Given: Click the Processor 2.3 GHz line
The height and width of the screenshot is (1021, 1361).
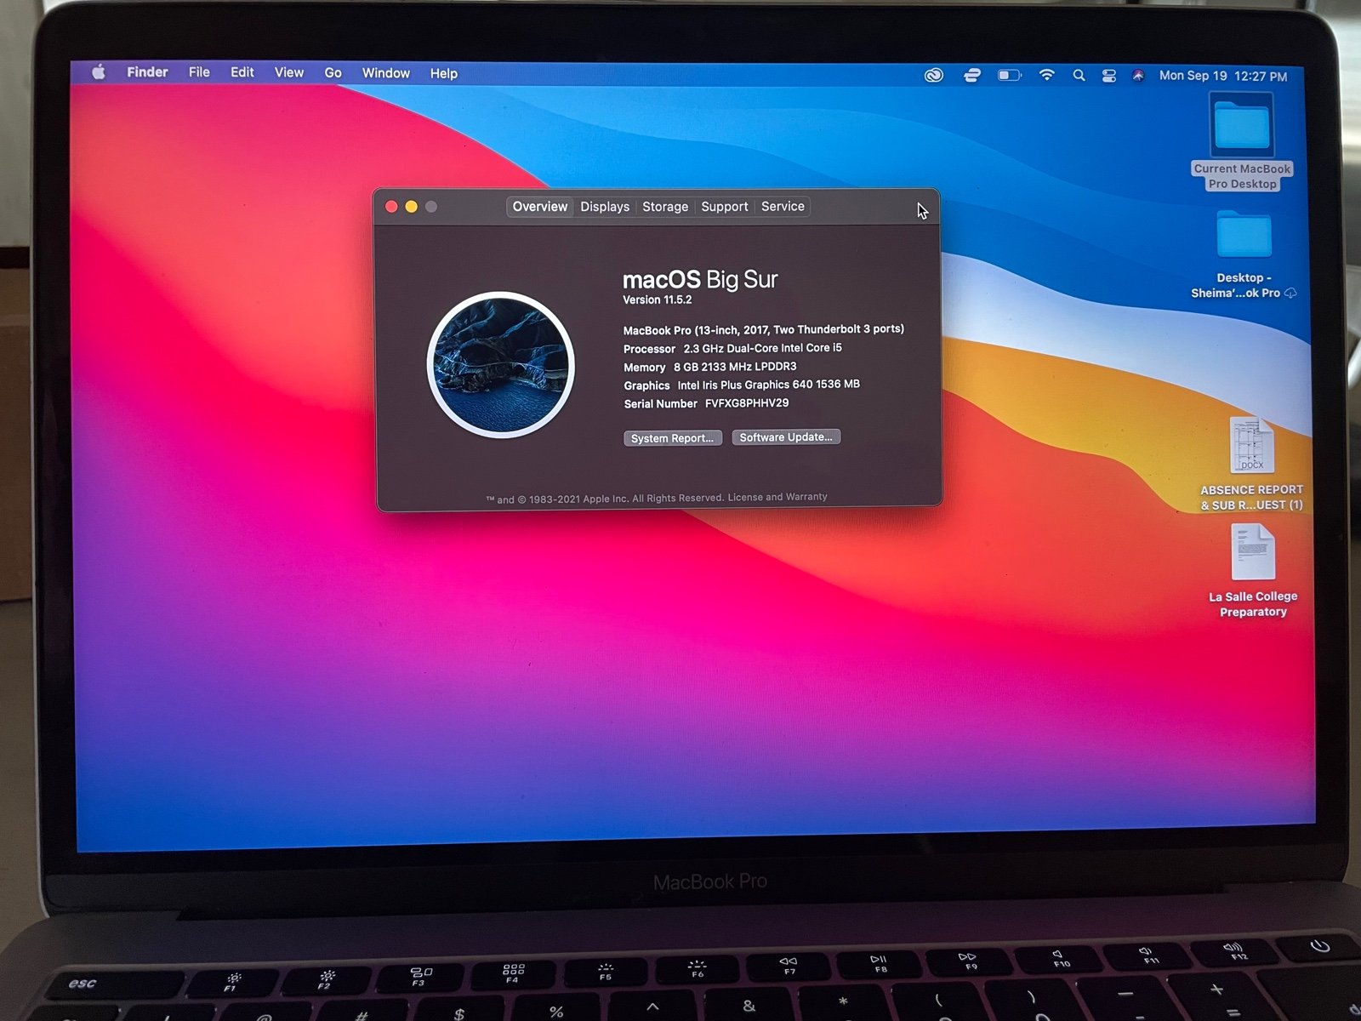Looking at the screenshot, I should click(732, 348).
